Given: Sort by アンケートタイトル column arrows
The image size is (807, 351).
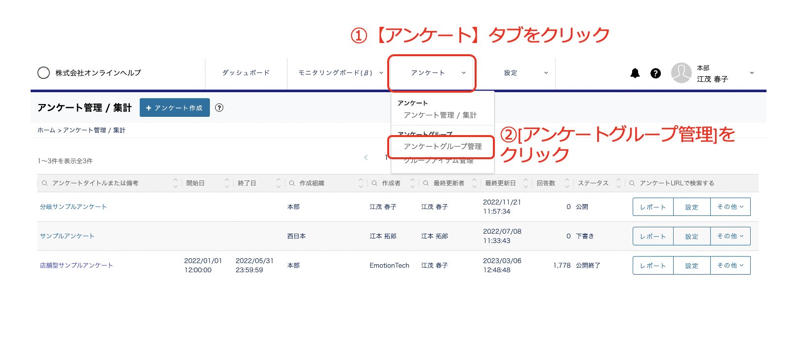Looking at the screenshot, I should pos(175,183).
